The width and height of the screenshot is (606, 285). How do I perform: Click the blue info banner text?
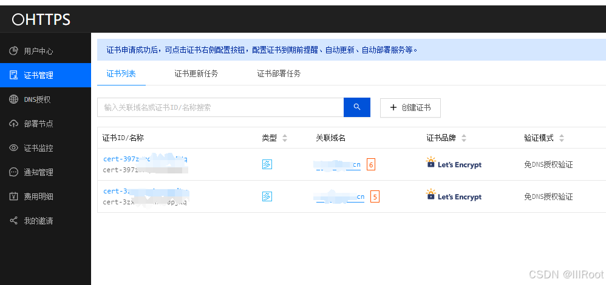click(x=262, y=50)
